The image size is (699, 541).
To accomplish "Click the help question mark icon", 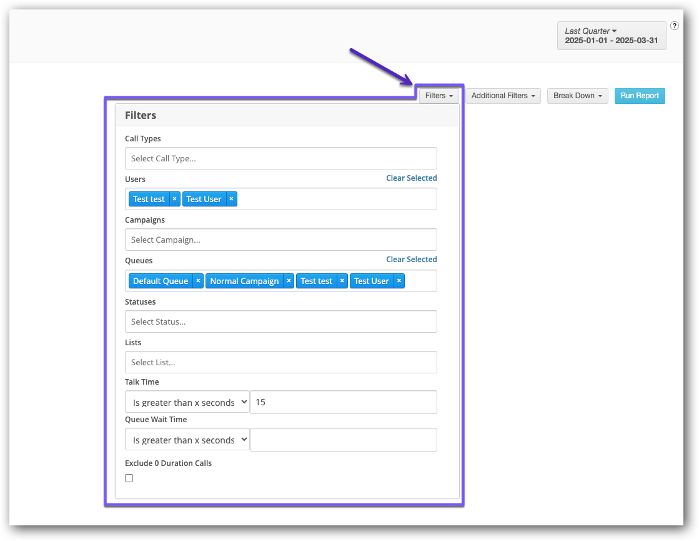I will tap(675, 26).
